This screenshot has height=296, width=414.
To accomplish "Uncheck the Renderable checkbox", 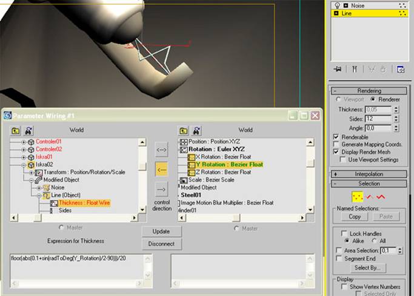I will pos(336,137).
